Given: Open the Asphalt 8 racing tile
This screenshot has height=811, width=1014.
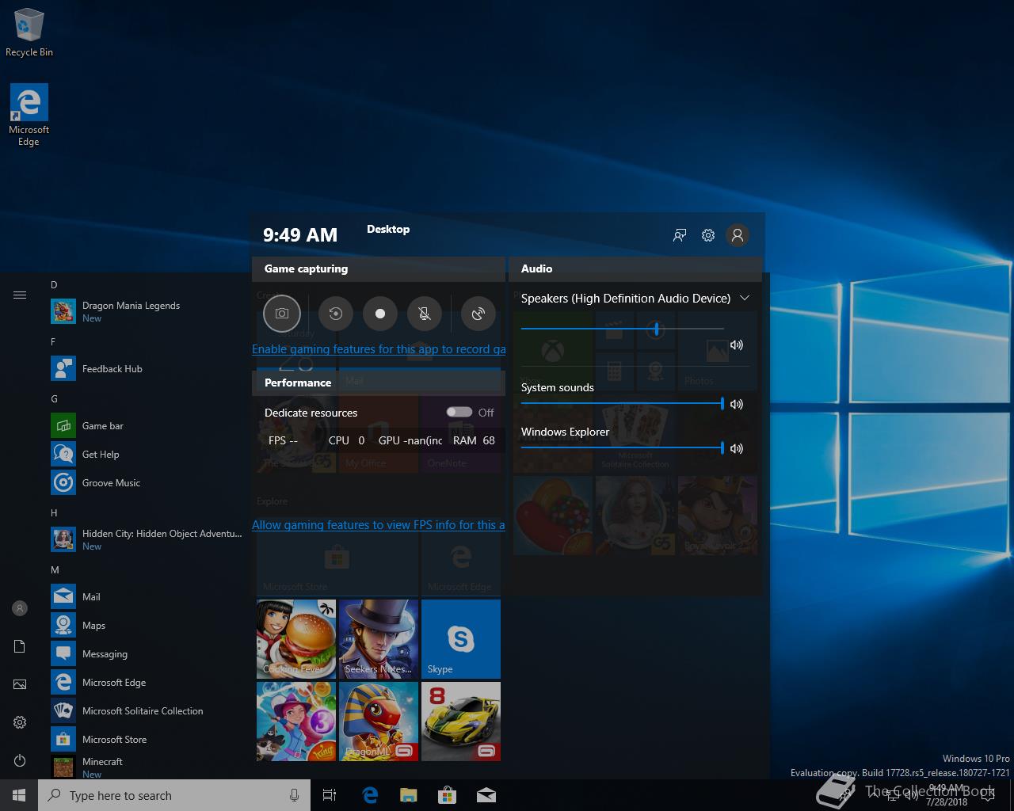Looking at the screenshot, I should pyautogui.click(x=461, y=722).
